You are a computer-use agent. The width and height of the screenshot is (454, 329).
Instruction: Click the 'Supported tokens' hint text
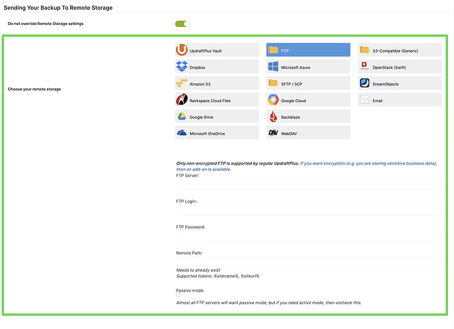coord(217,276)
